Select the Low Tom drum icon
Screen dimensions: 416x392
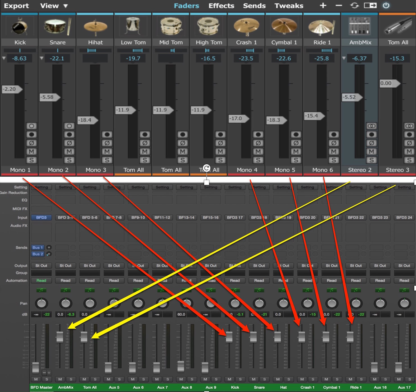133,27
